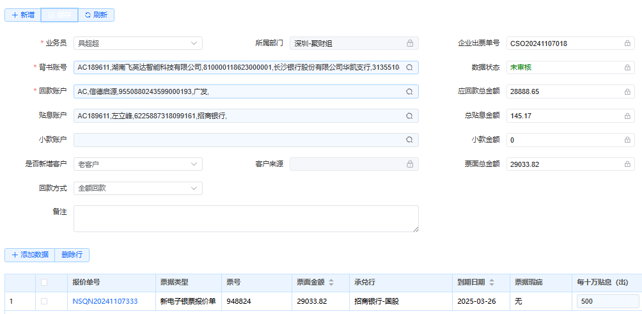Image resolution: width=642 pixels, height=314 pixels.
Task: Sort table by 到期日期 column arrows
Action: click(491, 283)
